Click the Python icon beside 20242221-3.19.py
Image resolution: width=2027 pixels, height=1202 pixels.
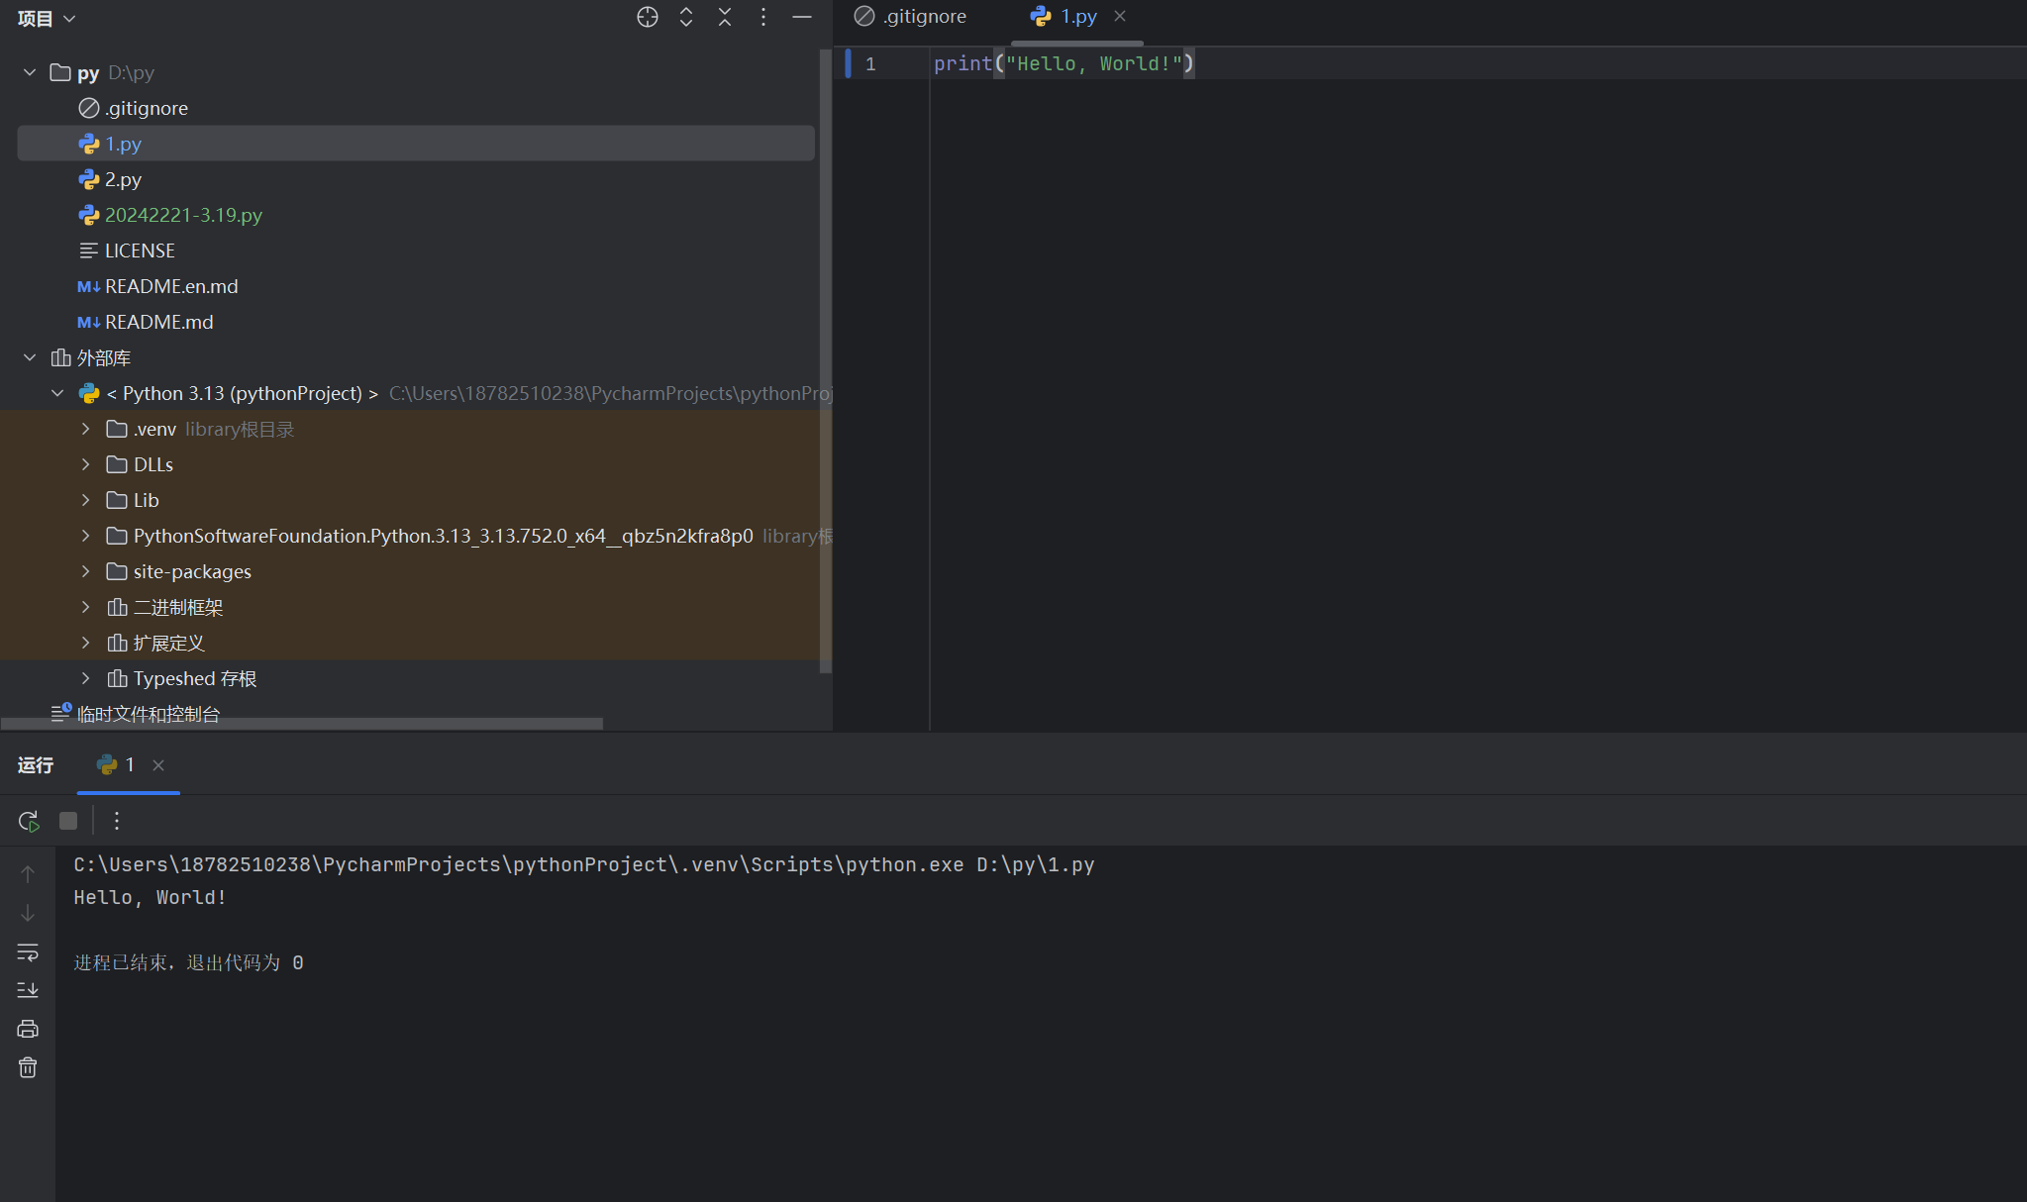[x=89, y=215]
